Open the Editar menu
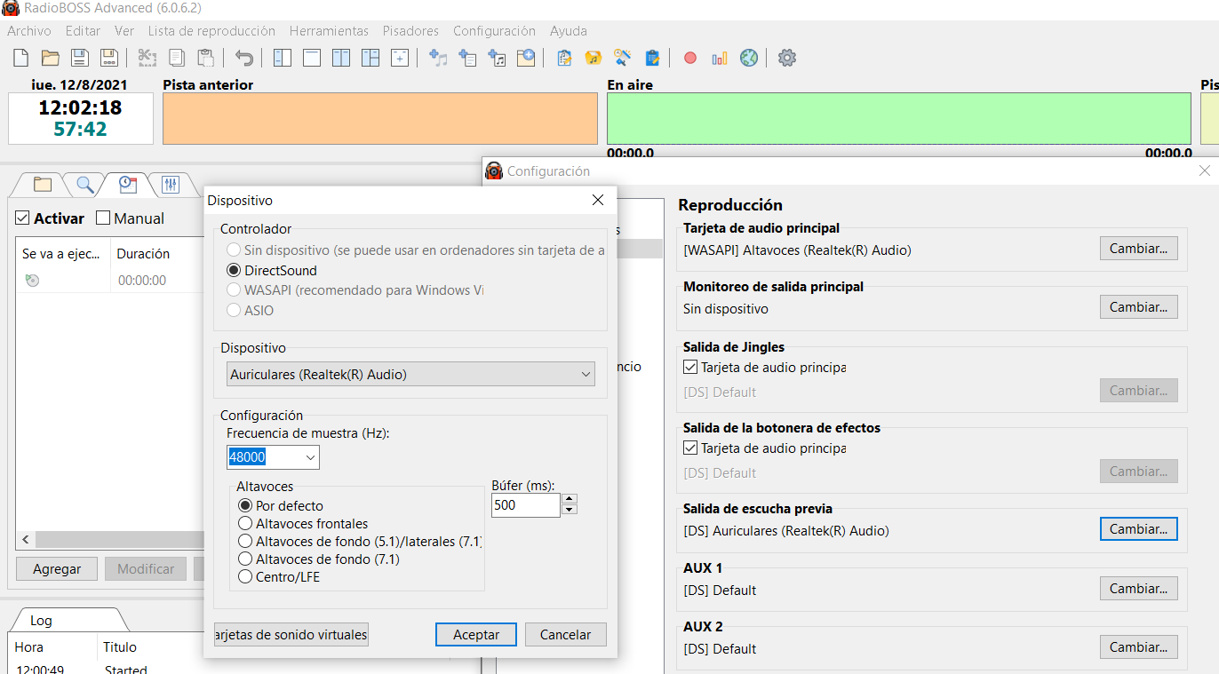Viewport: 1219px width, 674px height. pyautogui.click(x=83, y=31)
